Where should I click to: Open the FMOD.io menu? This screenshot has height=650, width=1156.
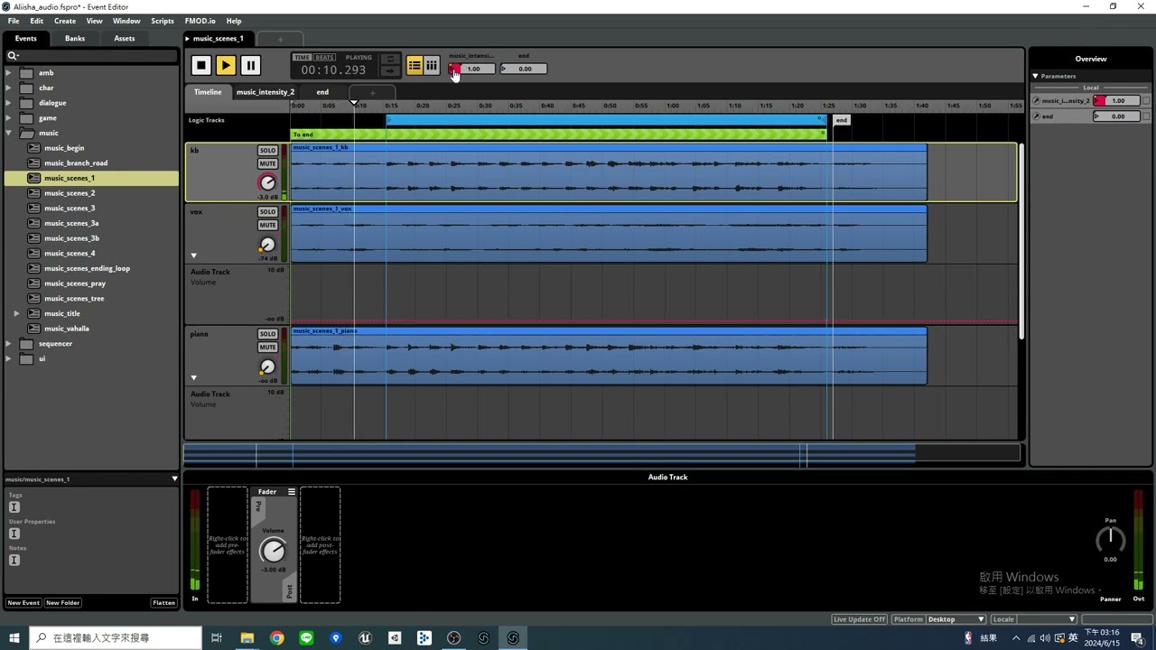pyautogui.click(x=200, y=21)
